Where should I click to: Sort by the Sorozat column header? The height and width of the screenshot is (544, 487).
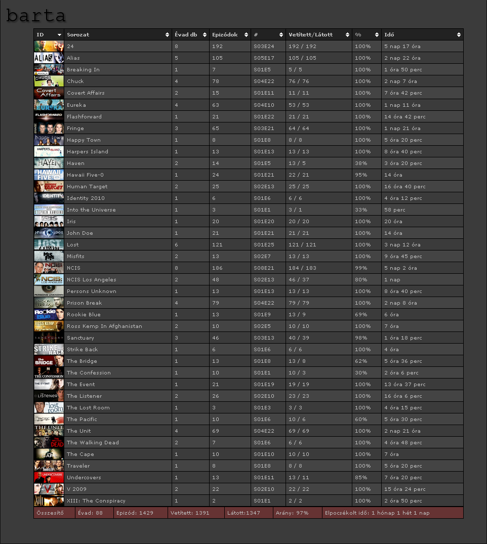coord(118,35)
